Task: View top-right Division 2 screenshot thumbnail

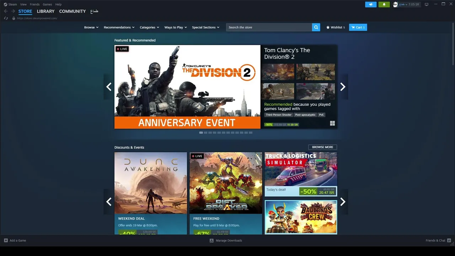Action: [x=316, y=72]
